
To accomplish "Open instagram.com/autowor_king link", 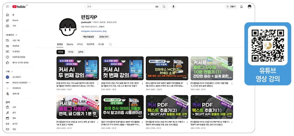I will click(94, 31).
